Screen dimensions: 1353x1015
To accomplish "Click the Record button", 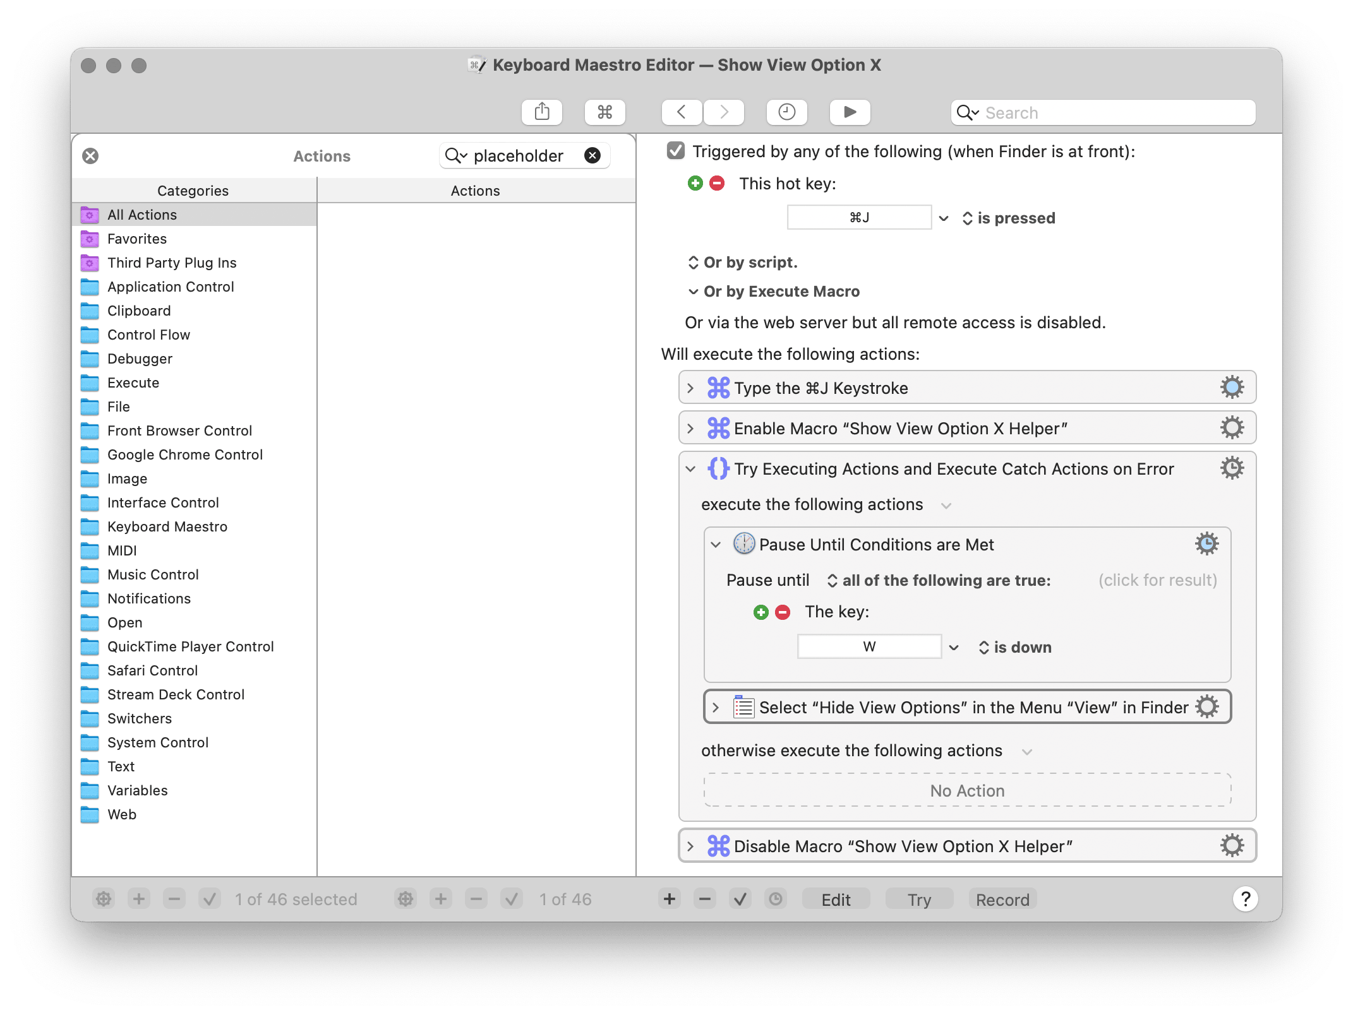I will pyautogui.click(x=1002, y=899).
